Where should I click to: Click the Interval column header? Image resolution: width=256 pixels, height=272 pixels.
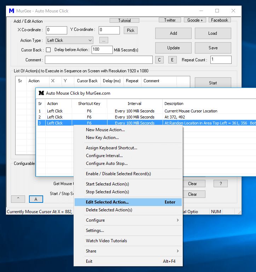(135, 104)
